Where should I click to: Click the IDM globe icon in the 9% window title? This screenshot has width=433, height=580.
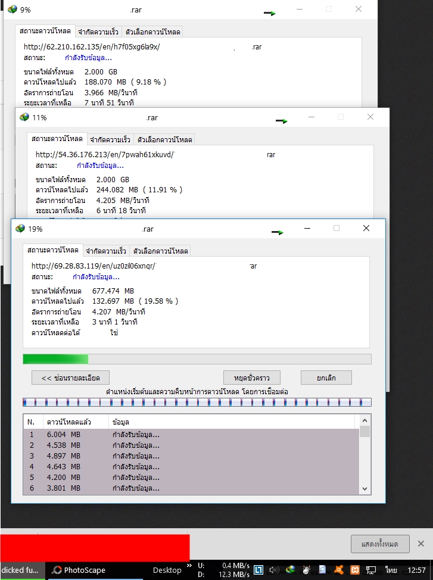pos(13,10)
